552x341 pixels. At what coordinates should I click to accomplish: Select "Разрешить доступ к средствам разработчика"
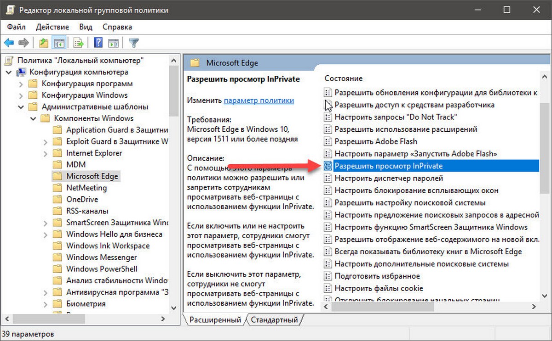point(414,105)
